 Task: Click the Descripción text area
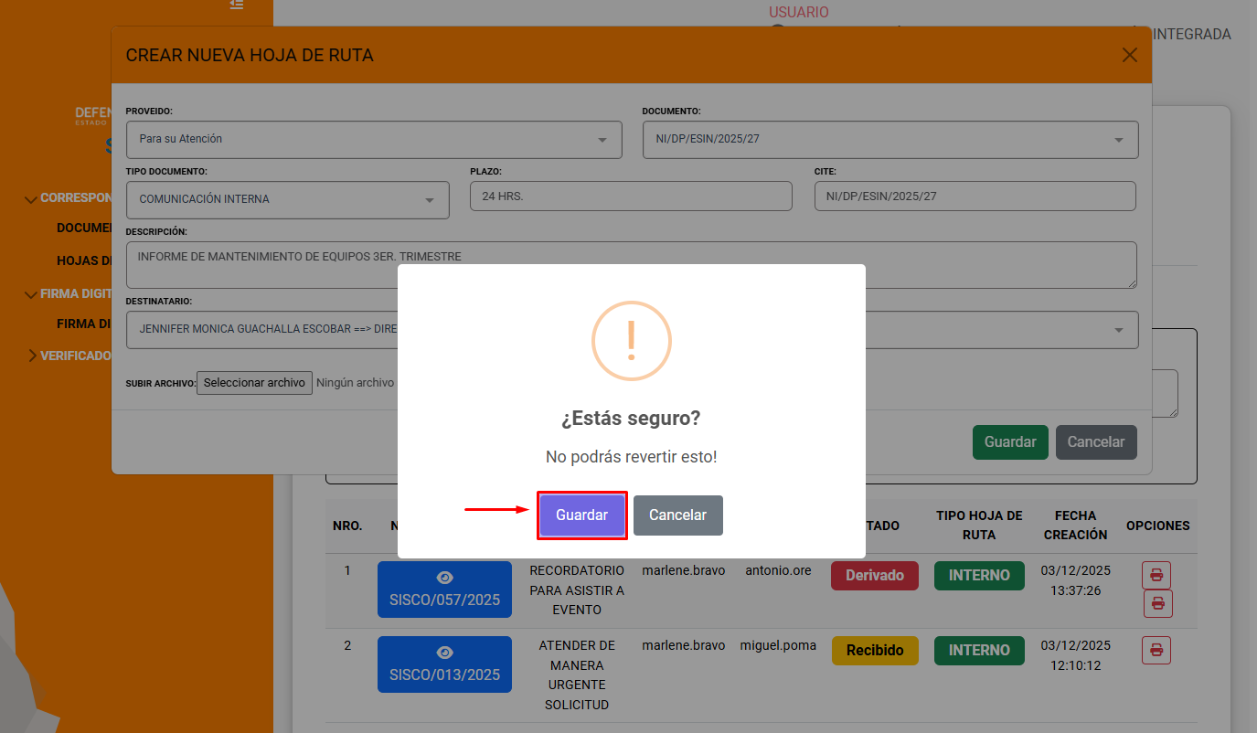[x=631, y=265]
